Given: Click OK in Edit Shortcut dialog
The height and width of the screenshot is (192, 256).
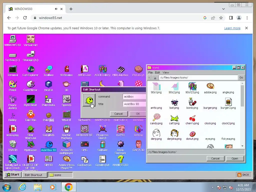Looking at the screenshot, I should (138, 114).
